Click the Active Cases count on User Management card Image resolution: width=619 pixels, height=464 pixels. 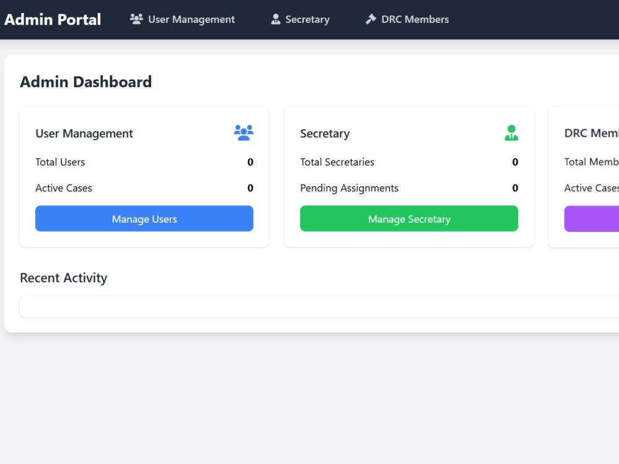tap(250, 188)
